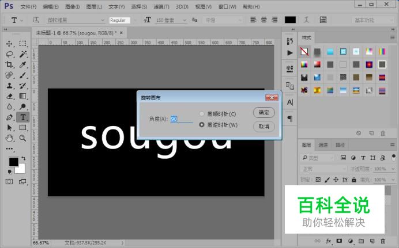Open the layer blend mode dropdown

coord(323,169)
